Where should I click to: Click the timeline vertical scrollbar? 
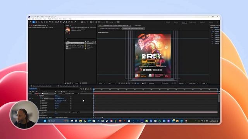click(x=219, y=98)
